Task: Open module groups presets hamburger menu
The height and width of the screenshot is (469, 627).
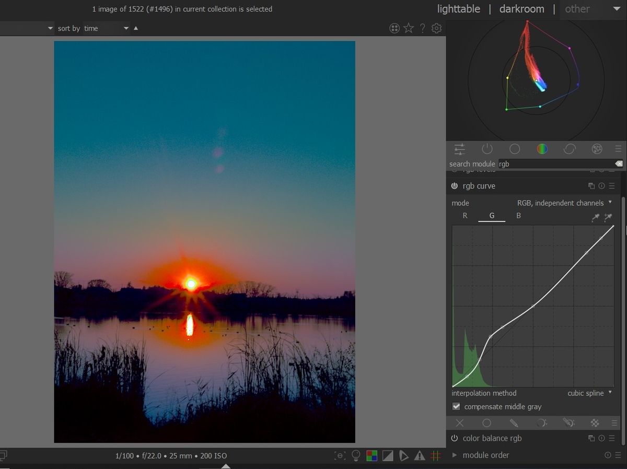Action: (x=618, y=149)
